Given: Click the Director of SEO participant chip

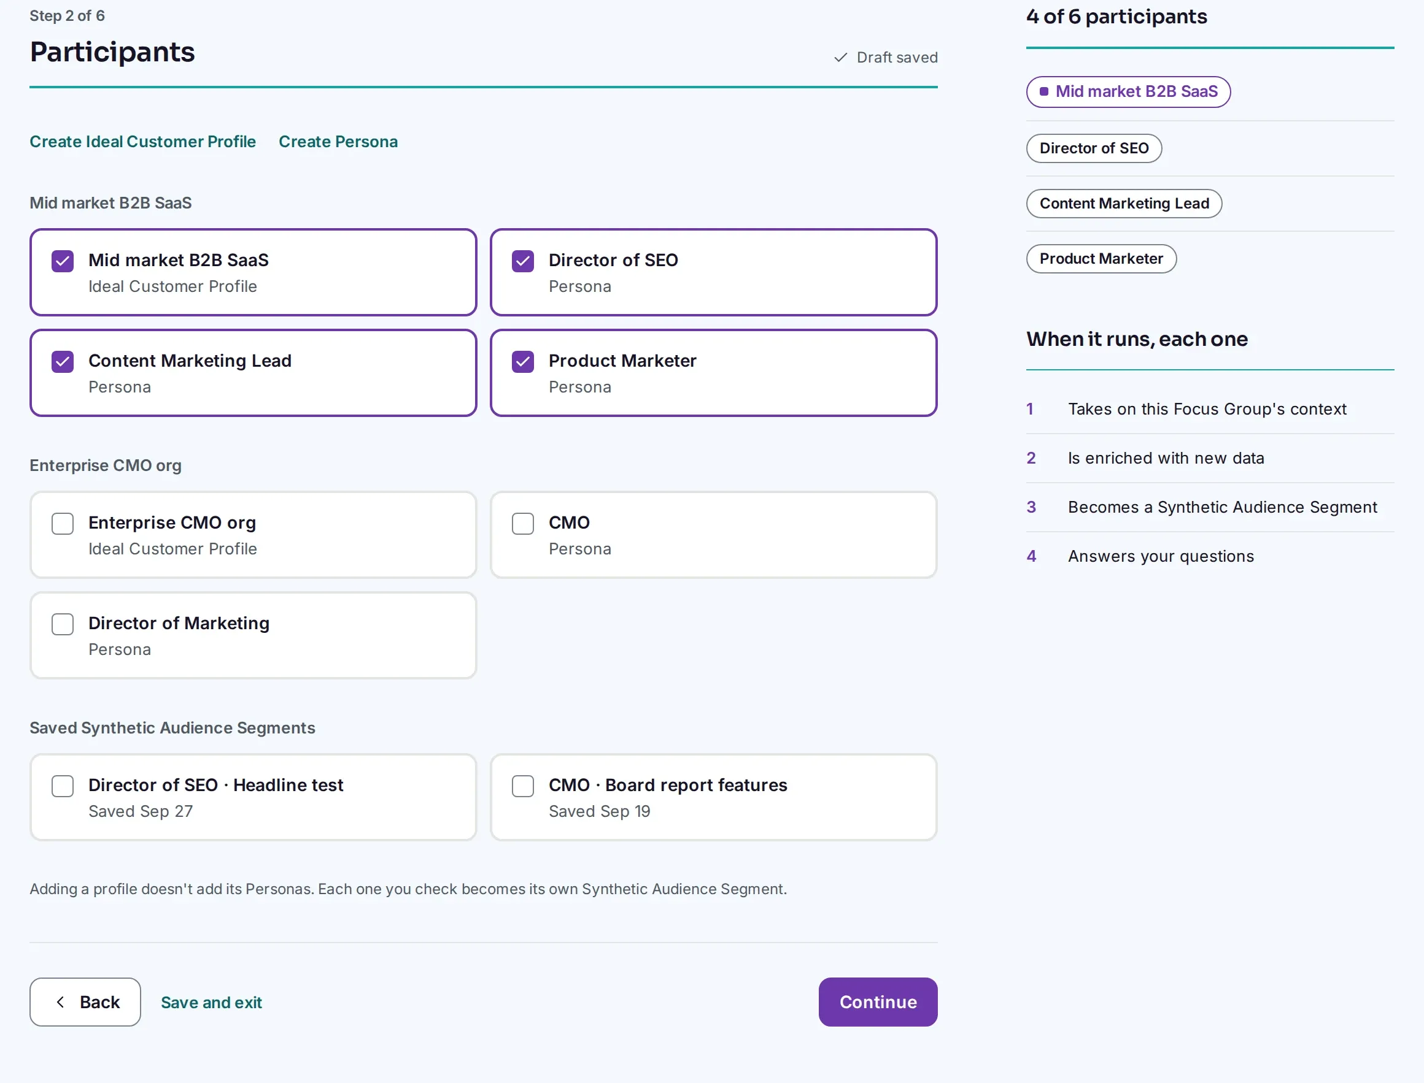Looking at the screenshot, I should 1094,148.
